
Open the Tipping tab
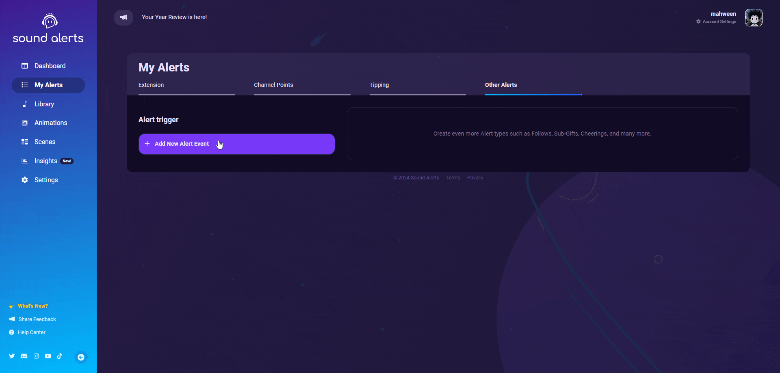(x=379, y=85)
